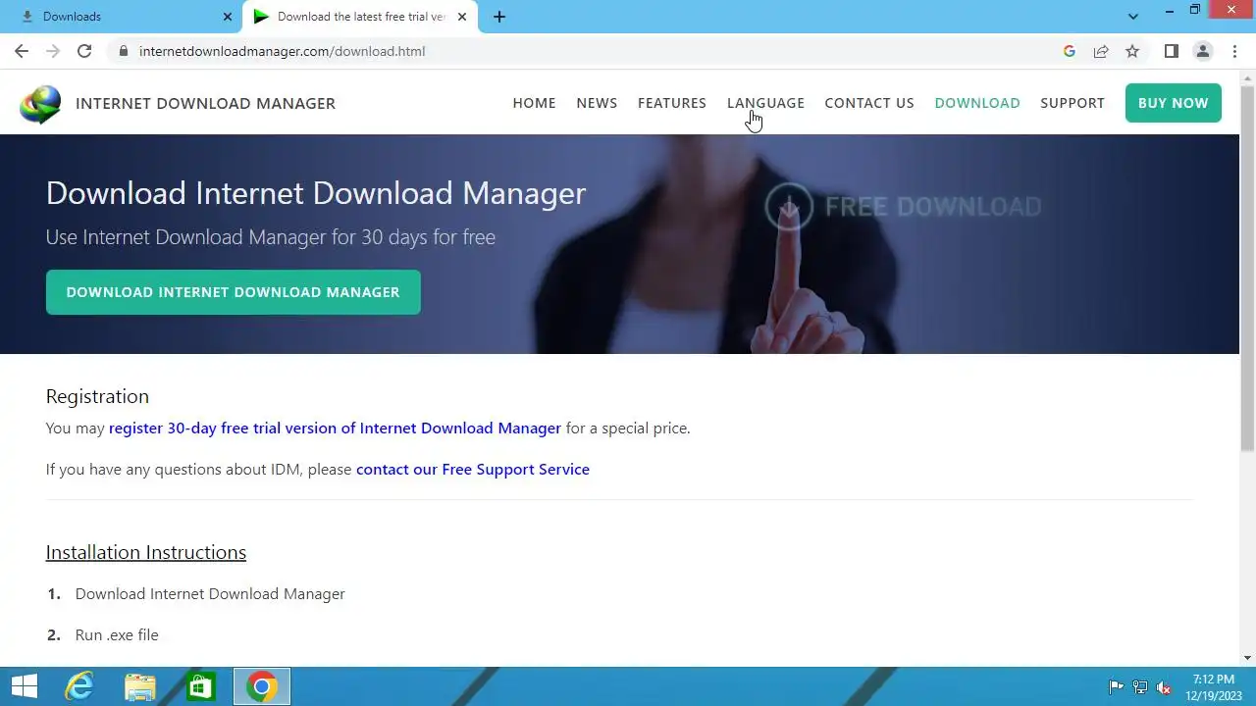Open the HOME menu item
Screen dimensions: 1256x706
pos(534,103)
